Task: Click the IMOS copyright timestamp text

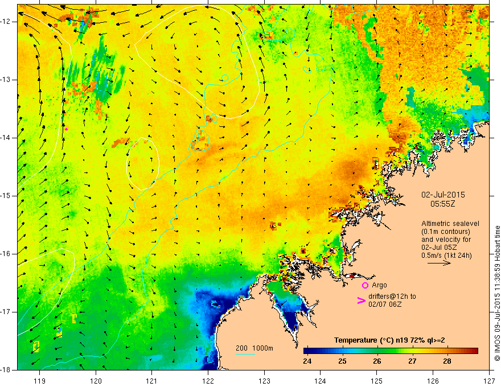Action: point(497,294)
